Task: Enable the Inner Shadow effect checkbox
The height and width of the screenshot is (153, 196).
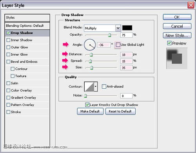Action: (8, 40)
